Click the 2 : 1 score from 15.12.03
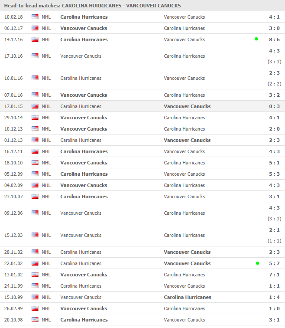Viewport: 285px width, 328px height. pyautogui.click(x=274, y=230)
